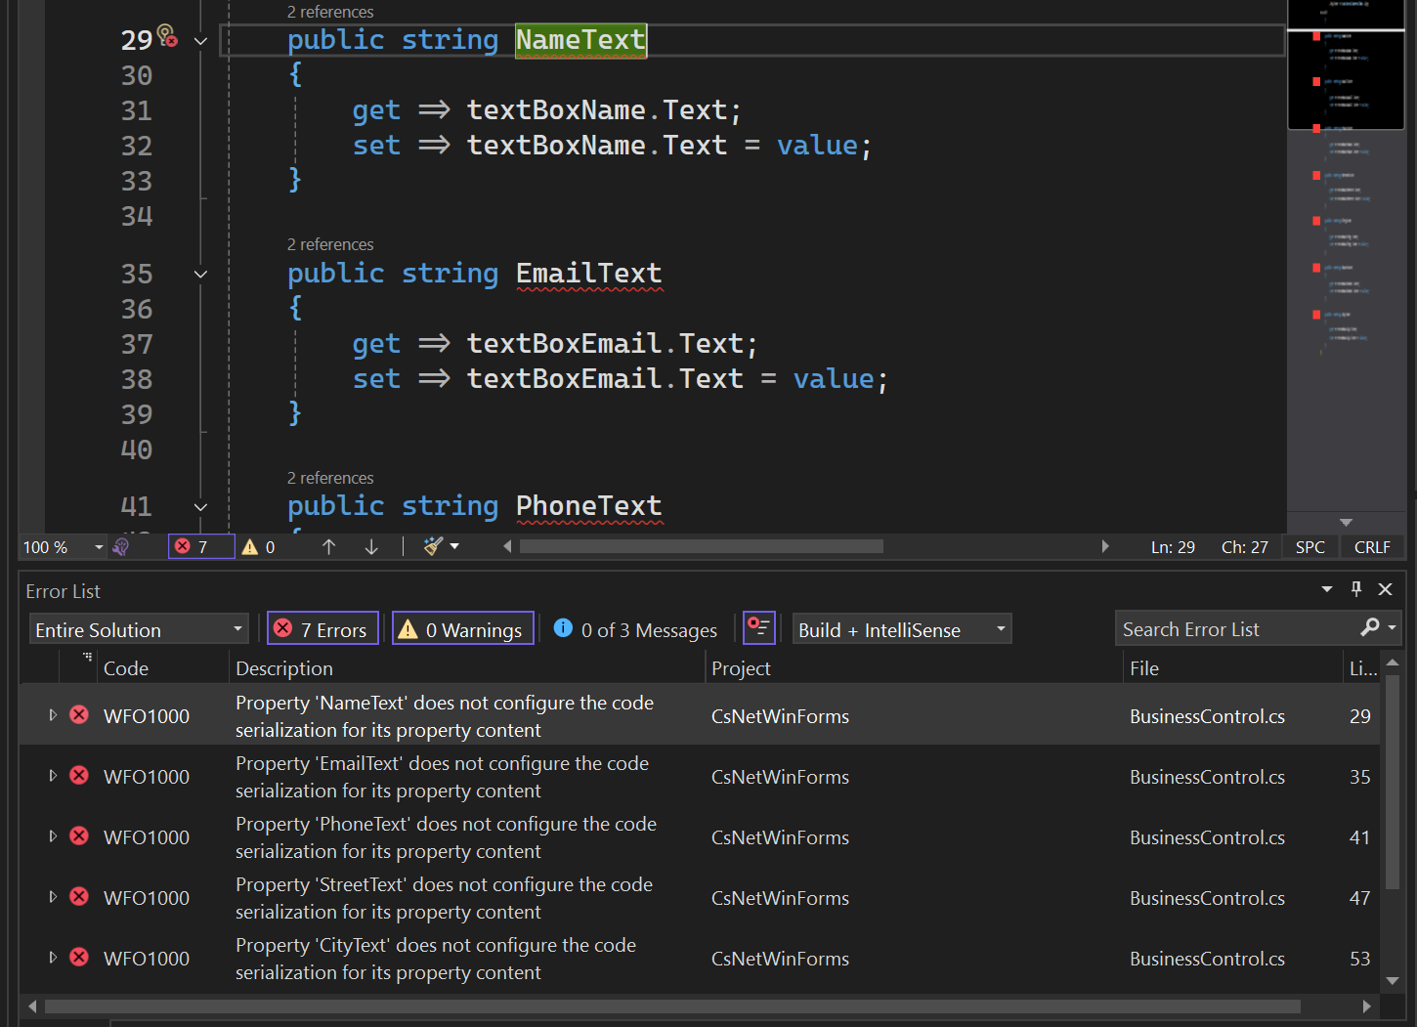Toggle the clear all filters button
1417x1027 pixels.
[x=759, y=628]
